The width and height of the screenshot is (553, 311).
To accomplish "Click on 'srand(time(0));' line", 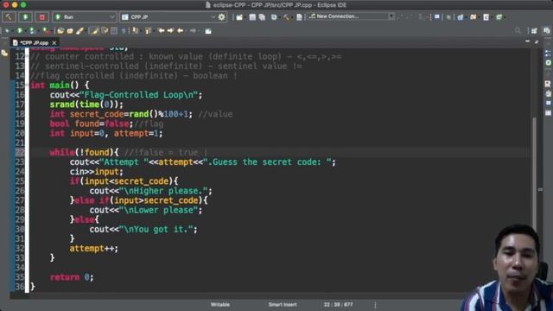I will coord(86,105).
